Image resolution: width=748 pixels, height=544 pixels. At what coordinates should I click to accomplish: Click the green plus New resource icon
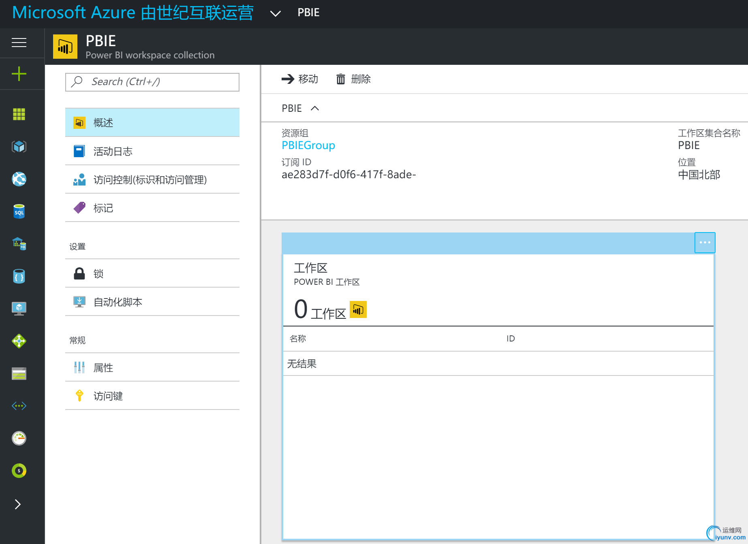19,74
